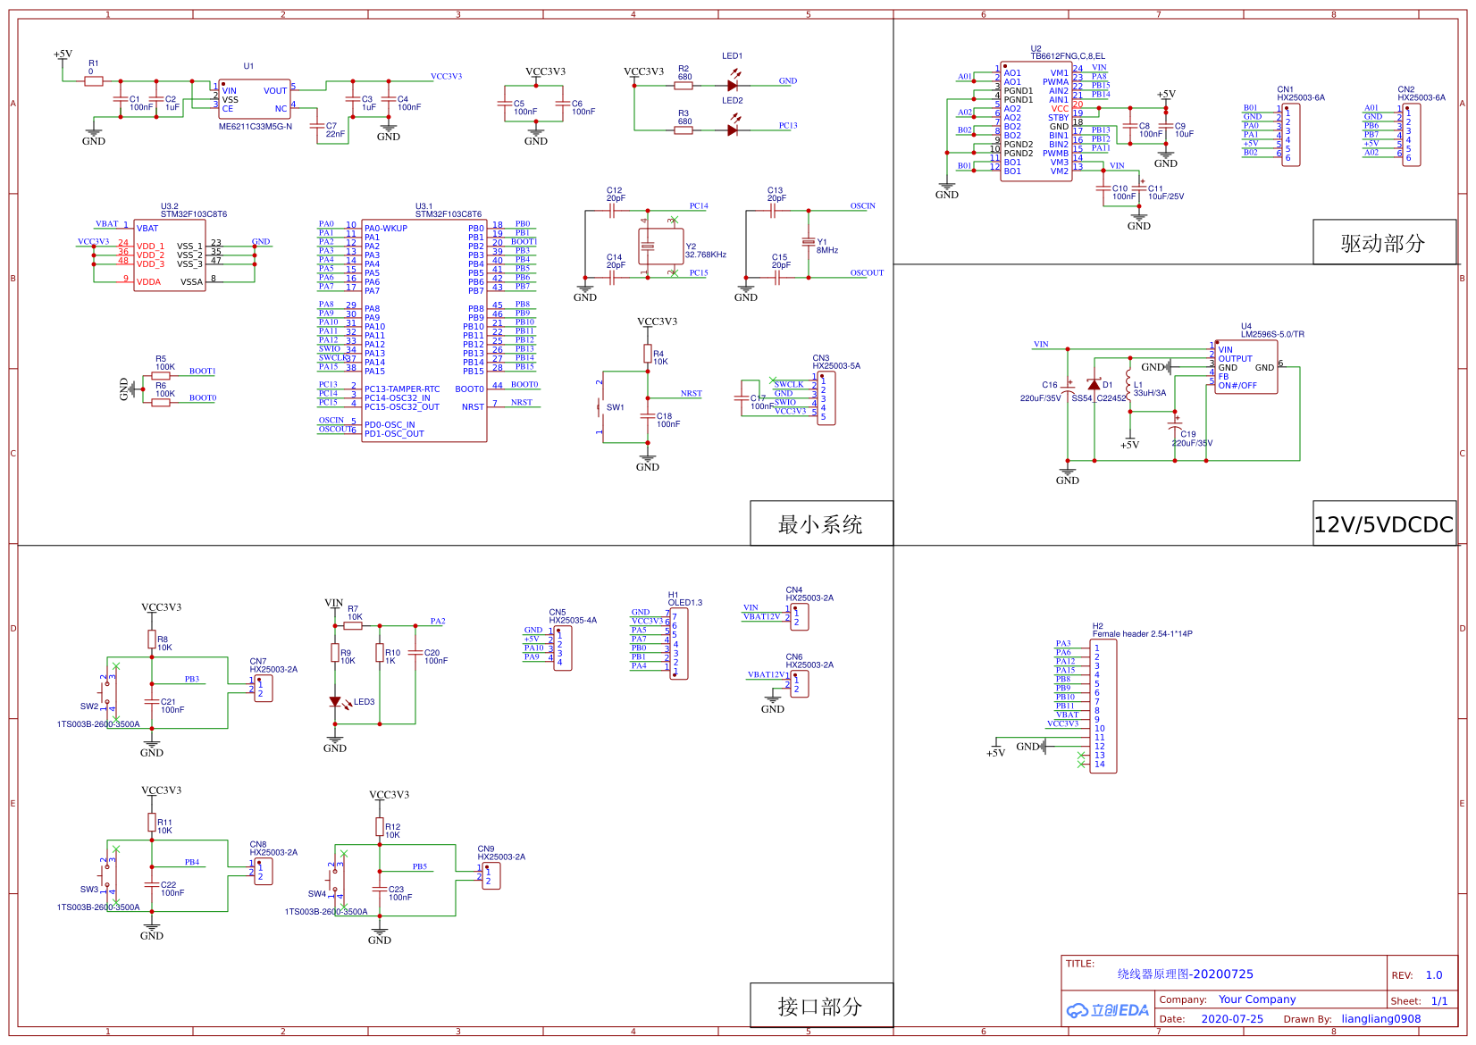Click the 最小系统 section label
Image resolution: width=1476 pixels, height=1045 pixels.
820,524
